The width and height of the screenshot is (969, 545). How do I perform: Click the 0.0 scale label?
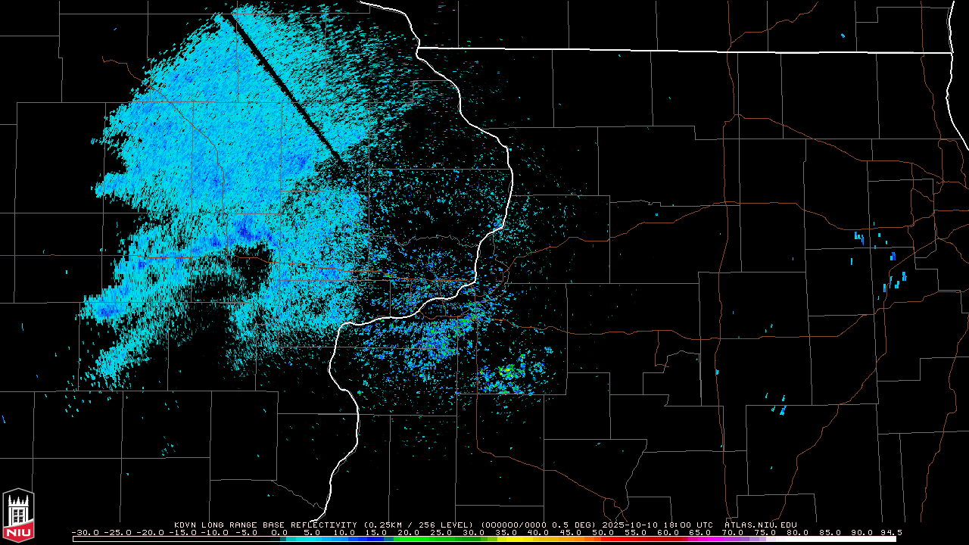pyautogui.click(x=279, y=533)
